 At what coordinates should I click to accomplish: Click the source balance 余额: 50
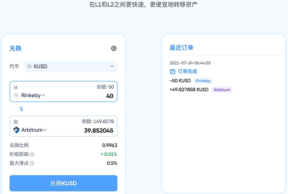(x=105, y=87)
